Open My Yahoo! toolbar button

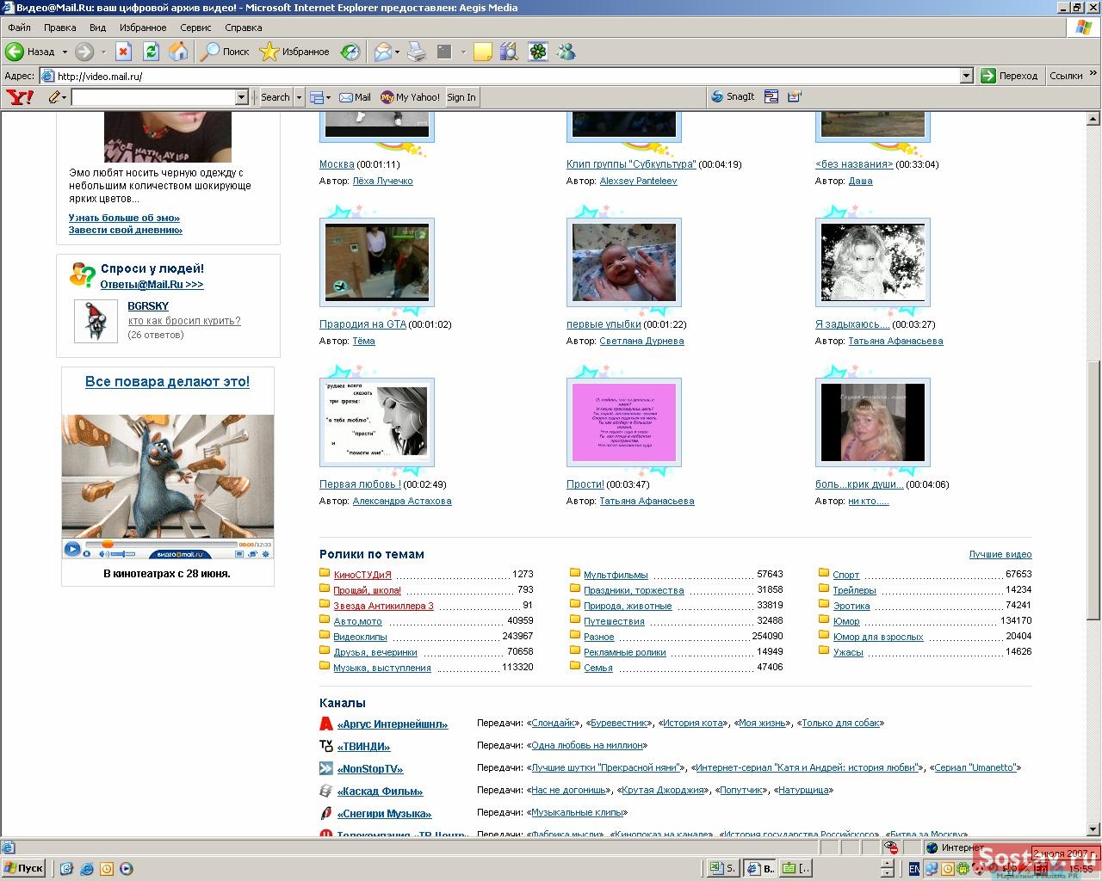[x=411, y=97]
